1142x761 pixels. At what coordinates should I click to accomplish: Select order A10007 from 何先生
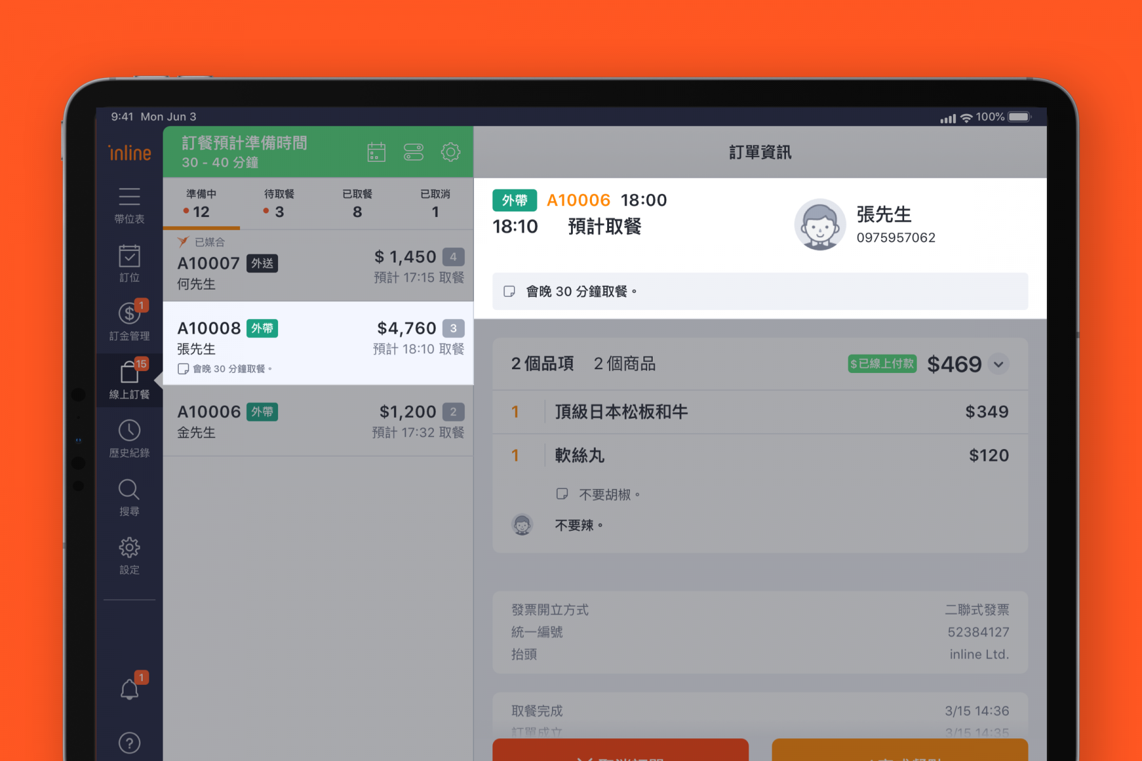318,266
